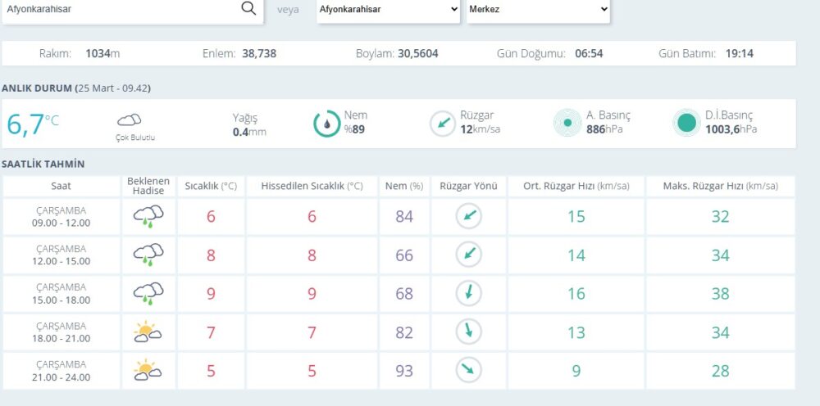Click the Beklenen Hadise column header

[148, 186]
